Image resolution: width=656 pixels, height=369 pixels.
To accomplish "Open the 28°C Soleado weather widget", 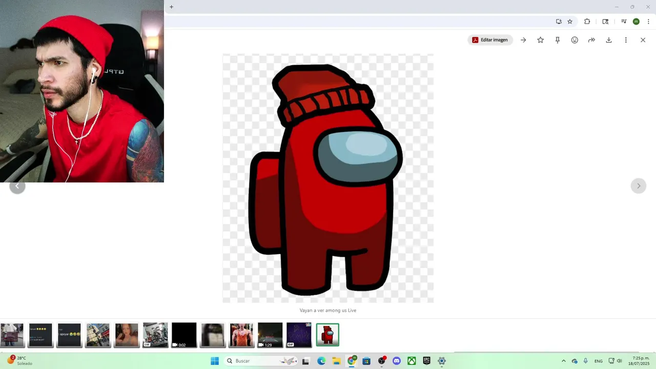I will click(19, 361).
